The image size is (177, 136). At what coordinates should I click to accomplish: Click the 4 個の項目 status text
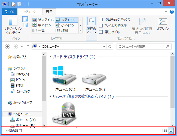tap(14, 131)
